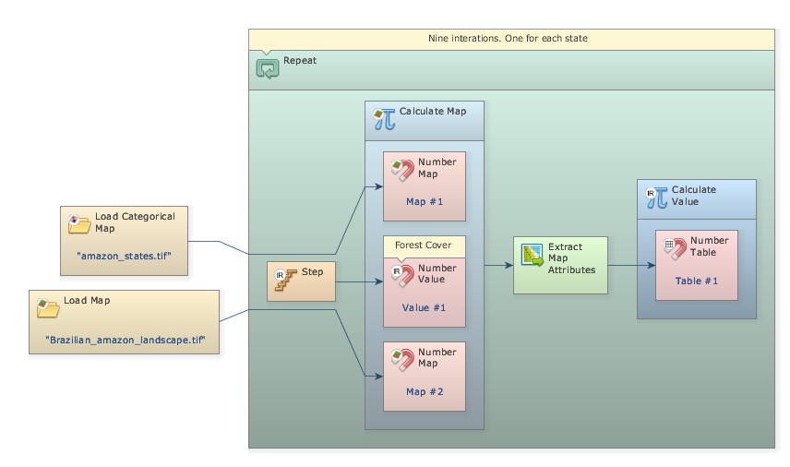Screen dimensions: 790x467
Task: Click the Number Map #1 magnet icon
Action: [x=402, y=169]
